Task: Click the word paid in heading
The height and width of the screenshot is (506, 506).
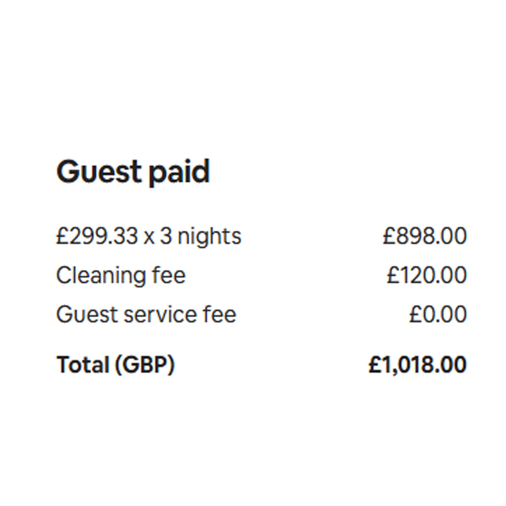Action: pyautogui.click(x=179, y=171)
